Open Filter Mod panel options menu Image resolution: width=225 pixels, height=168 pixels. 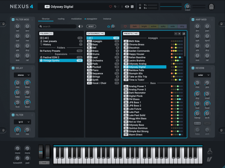pos(32,20)
